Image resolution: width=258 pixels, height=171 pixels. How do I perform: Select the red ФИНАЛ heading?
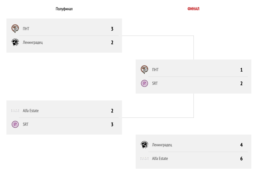[x=193, y=9]
